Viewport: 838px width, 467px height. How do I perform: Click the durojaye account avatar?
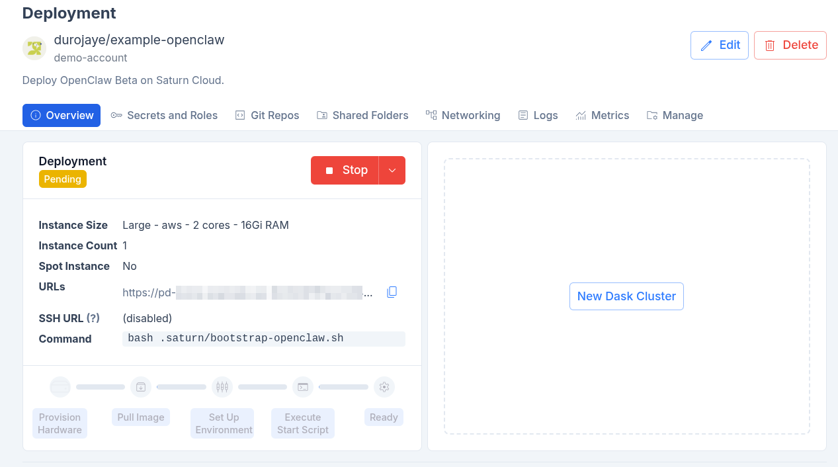click(x=34, y=48)
